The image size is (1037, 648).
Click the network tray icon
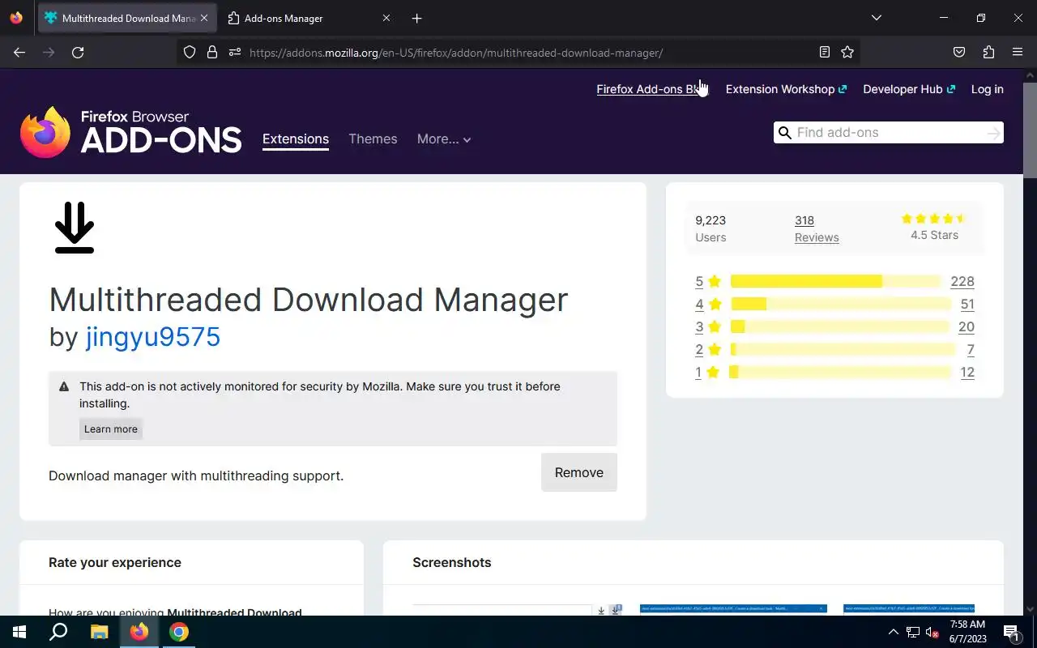[913, 632]
